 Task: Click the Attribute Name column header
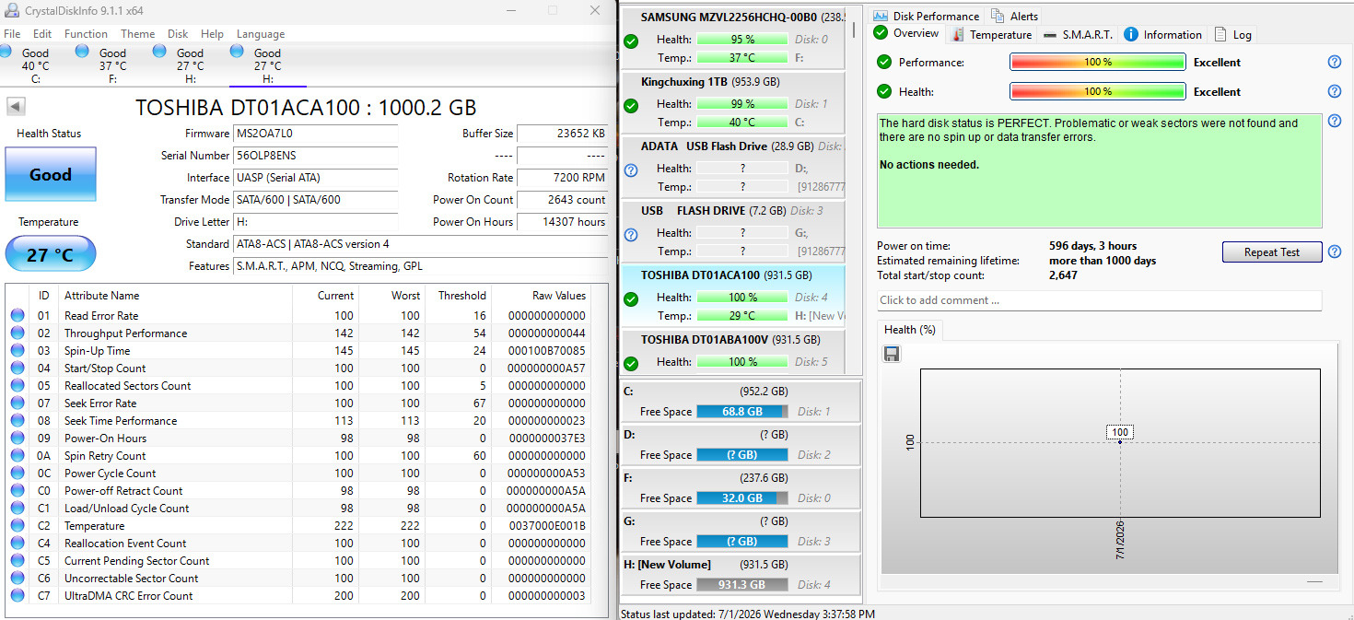click(175, 296)
